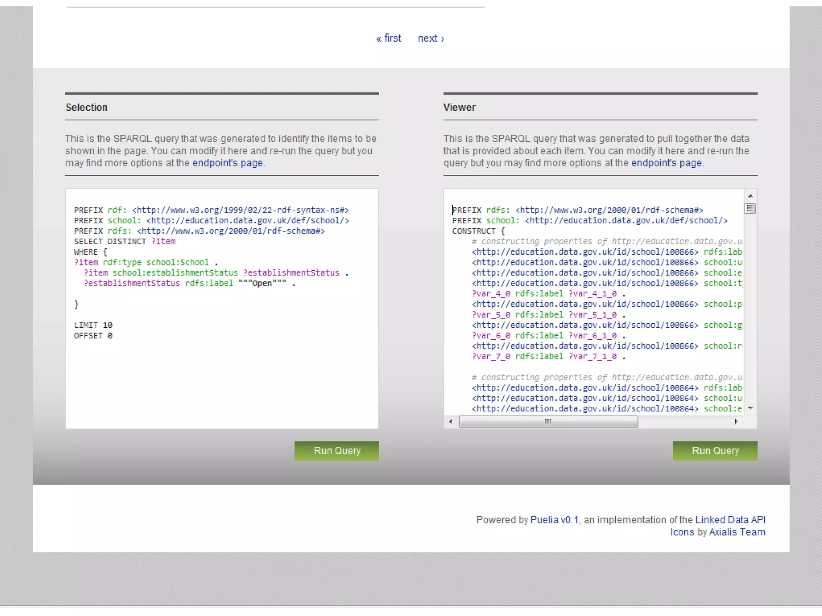Image resolution: width=822 pixels, height=616 pixels.
Task: Open the Icons footer link
Action: pos(682,532)
